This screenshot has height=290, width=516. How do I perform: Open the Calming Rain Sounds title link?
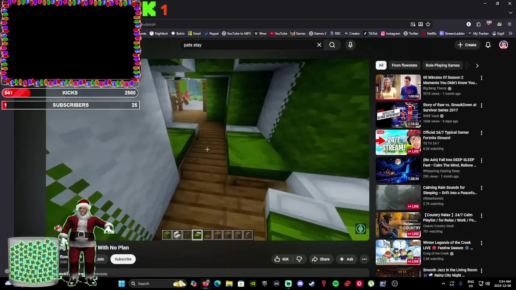(x=450, y=190)
